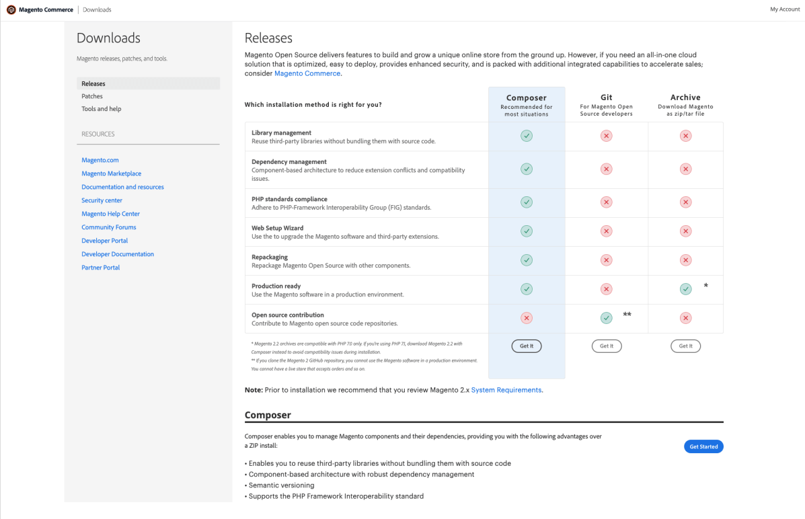This screenshot has width=805, height=519.
Task: Go to Security center link
Action: point(102,200)
